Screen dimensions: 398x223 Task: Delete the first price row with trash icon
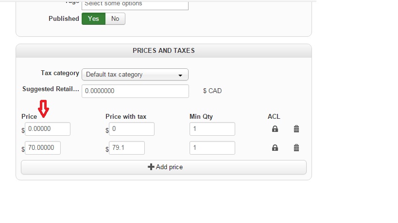coord(296,129)
